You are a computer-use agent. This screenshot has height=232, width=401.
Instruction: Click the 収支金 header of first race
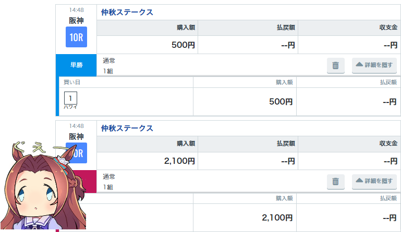click(x=388, y=28)
